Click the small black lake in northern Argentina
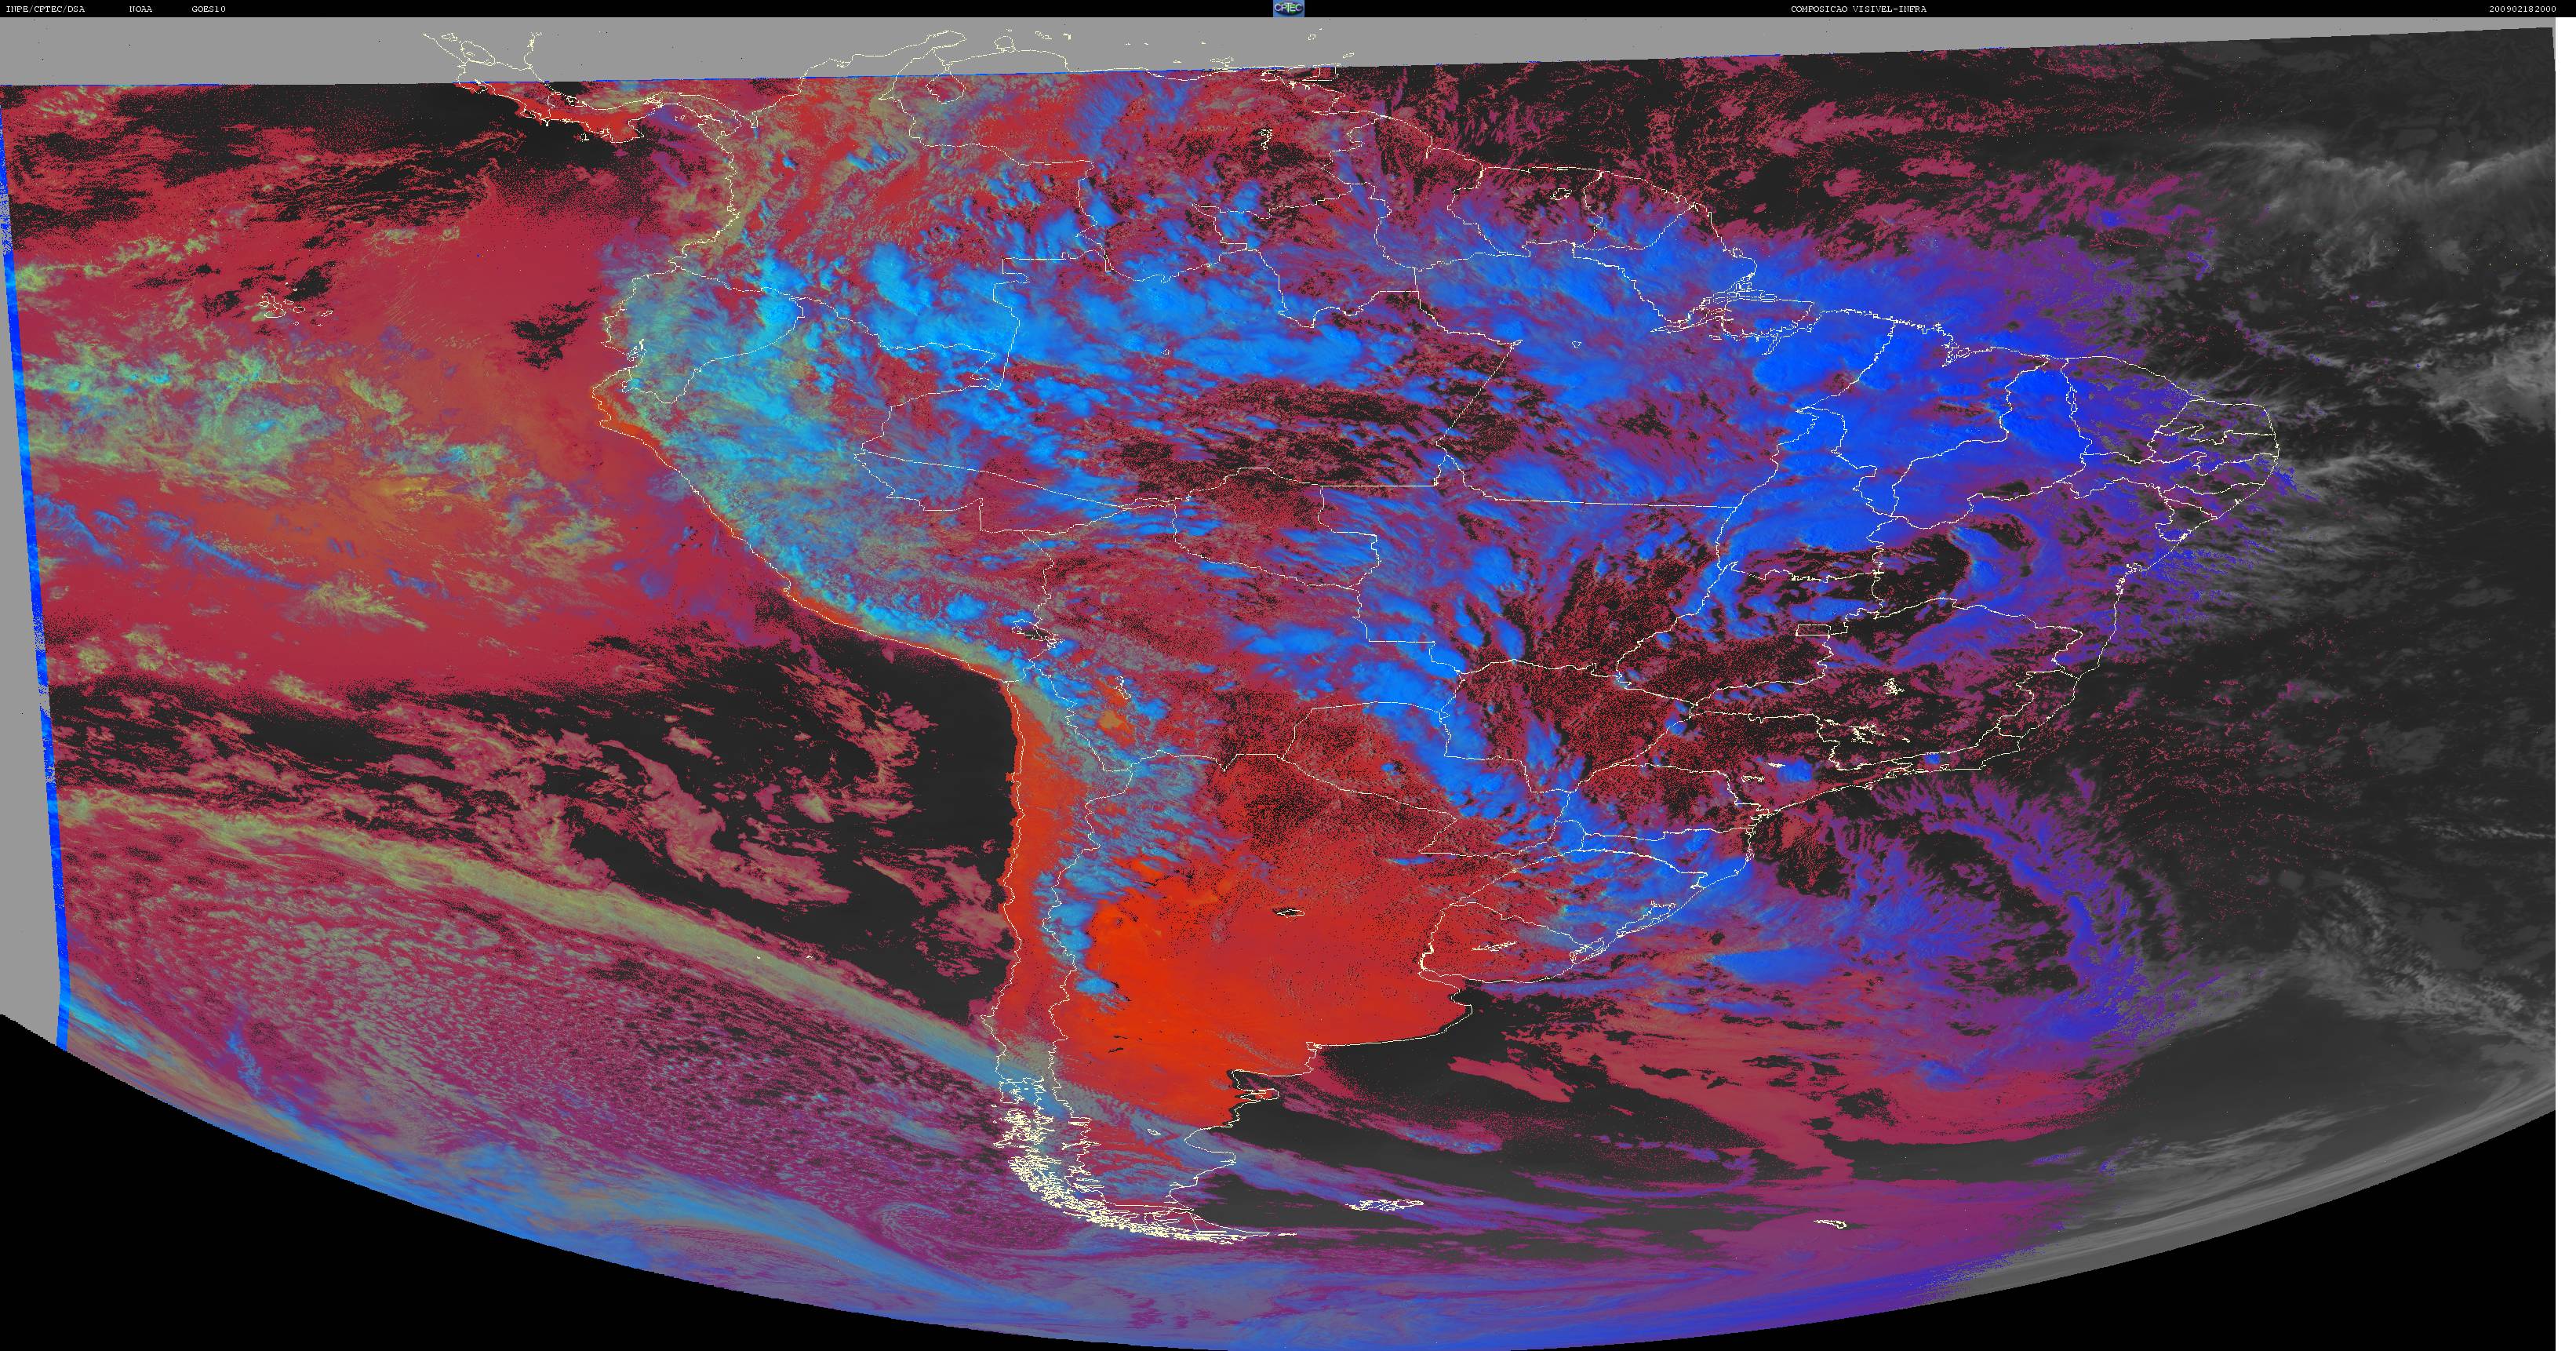This screenshot has width=2576, height=1351. click(1289, 912)
